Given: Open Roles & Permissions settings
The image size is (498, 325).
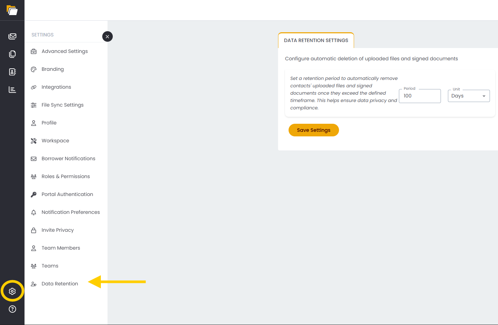Looking at the screenshot, I should click(x=65, y=176).
